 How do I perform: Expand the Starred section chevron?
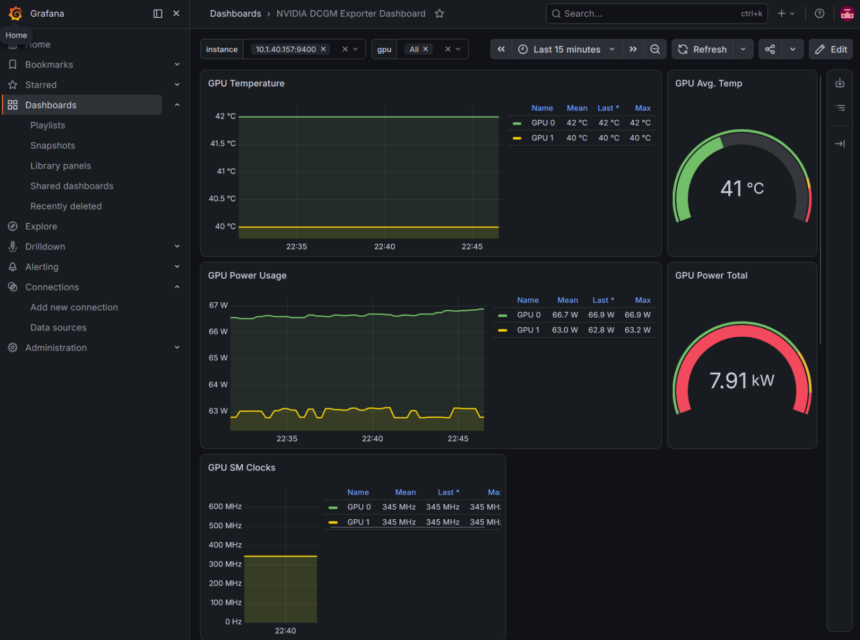(177, 85)
